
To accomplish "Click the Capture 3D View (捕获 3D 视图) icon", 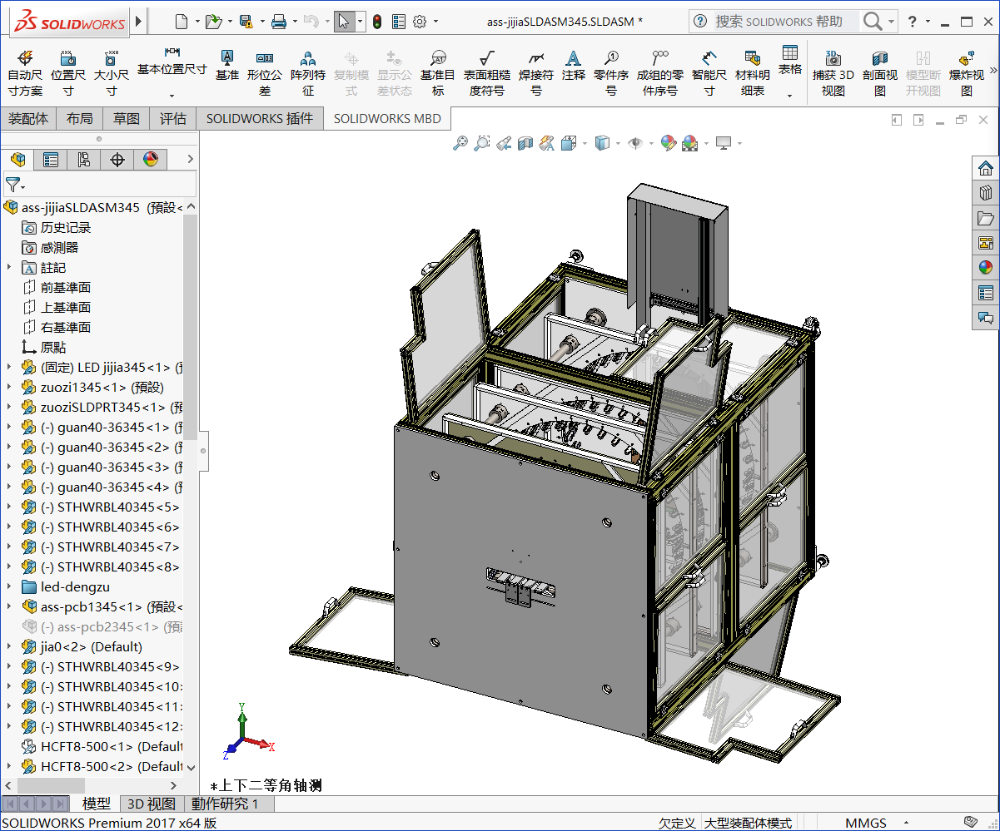I will click(x=833, y=72).
